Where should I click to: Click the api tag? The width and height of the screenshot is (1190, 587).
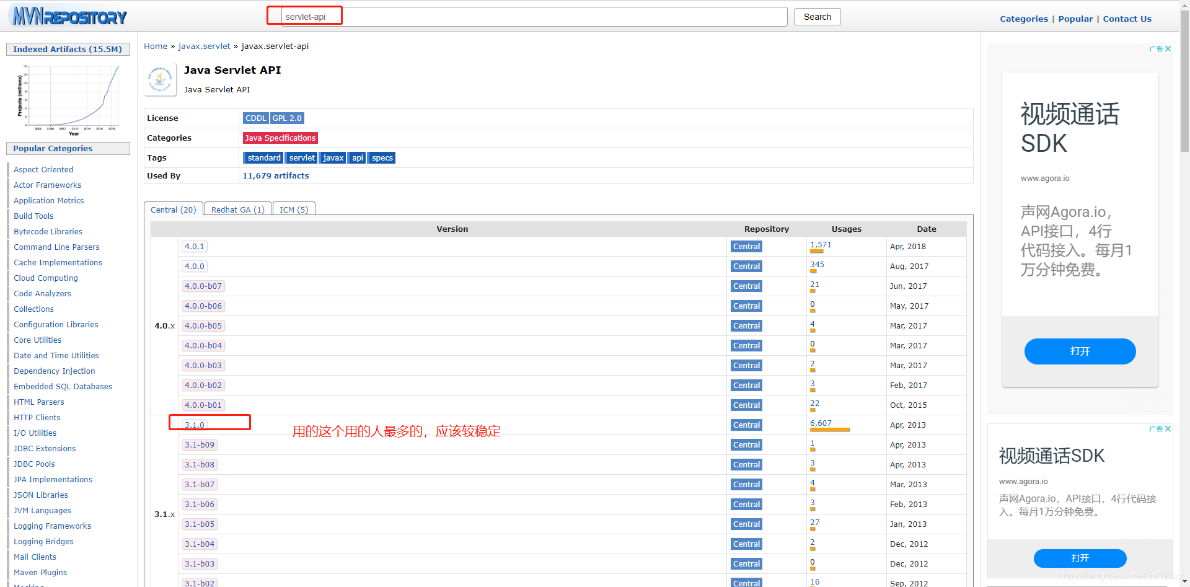(357, 158)
